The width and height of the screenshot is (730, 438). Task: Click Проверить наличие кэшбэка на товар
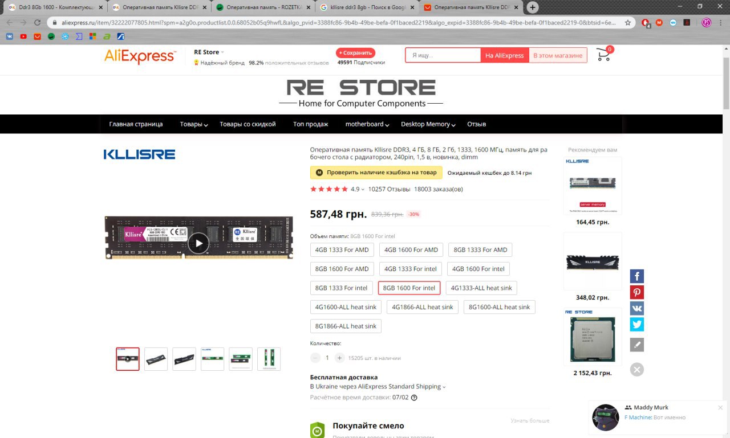pos(376,173)
